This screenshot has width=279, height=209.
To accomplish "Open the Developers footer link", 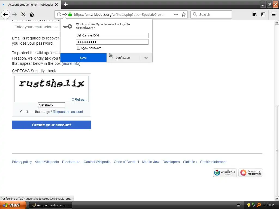I will tap(171, 162).
